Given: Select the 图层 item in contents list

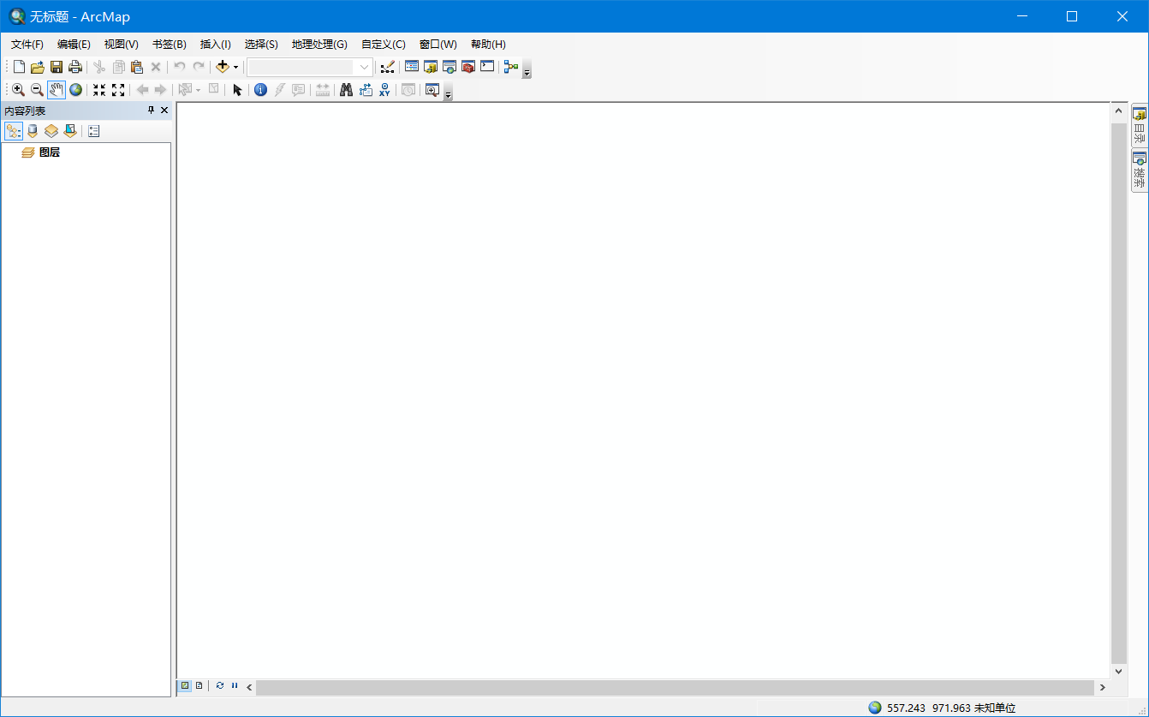Looking at the screenshot, I should pos(48,152).
